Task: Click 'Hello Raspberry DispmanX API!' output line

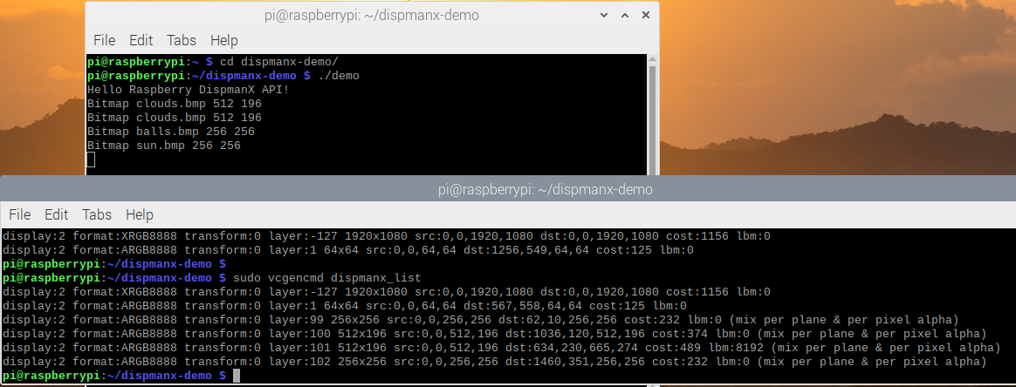Action: click(x=188, y=89)
